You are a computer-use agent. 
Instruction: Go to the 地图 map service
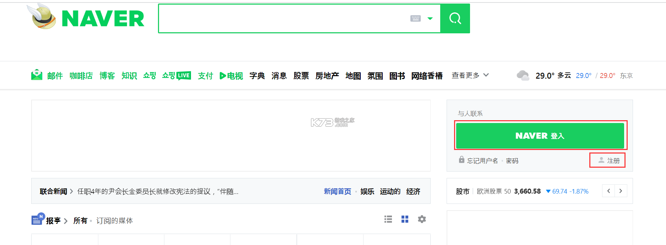click(x=353, y=76)
